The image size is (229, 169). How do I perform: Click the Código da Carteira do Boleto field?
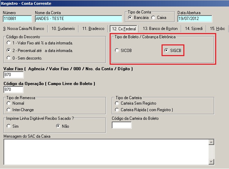(x=122, y=125)
